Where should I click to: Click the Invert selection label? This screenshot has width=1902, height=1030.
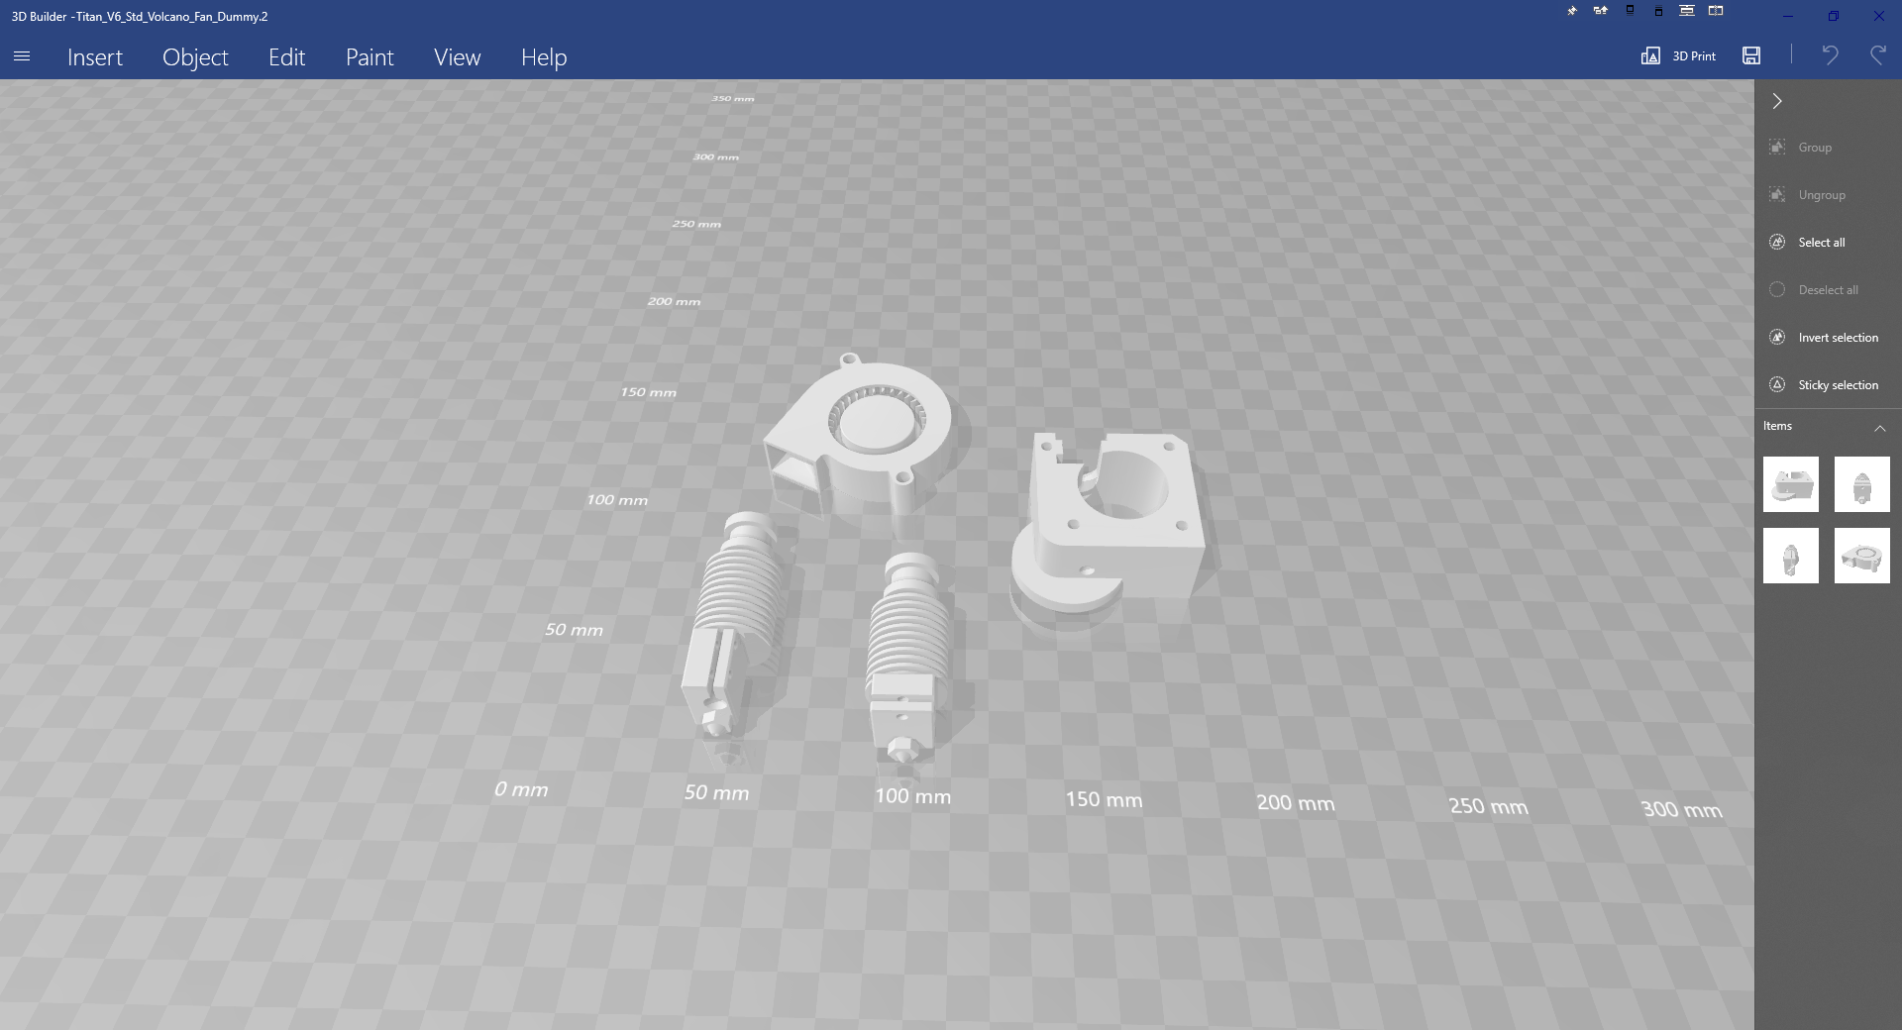1838,338
